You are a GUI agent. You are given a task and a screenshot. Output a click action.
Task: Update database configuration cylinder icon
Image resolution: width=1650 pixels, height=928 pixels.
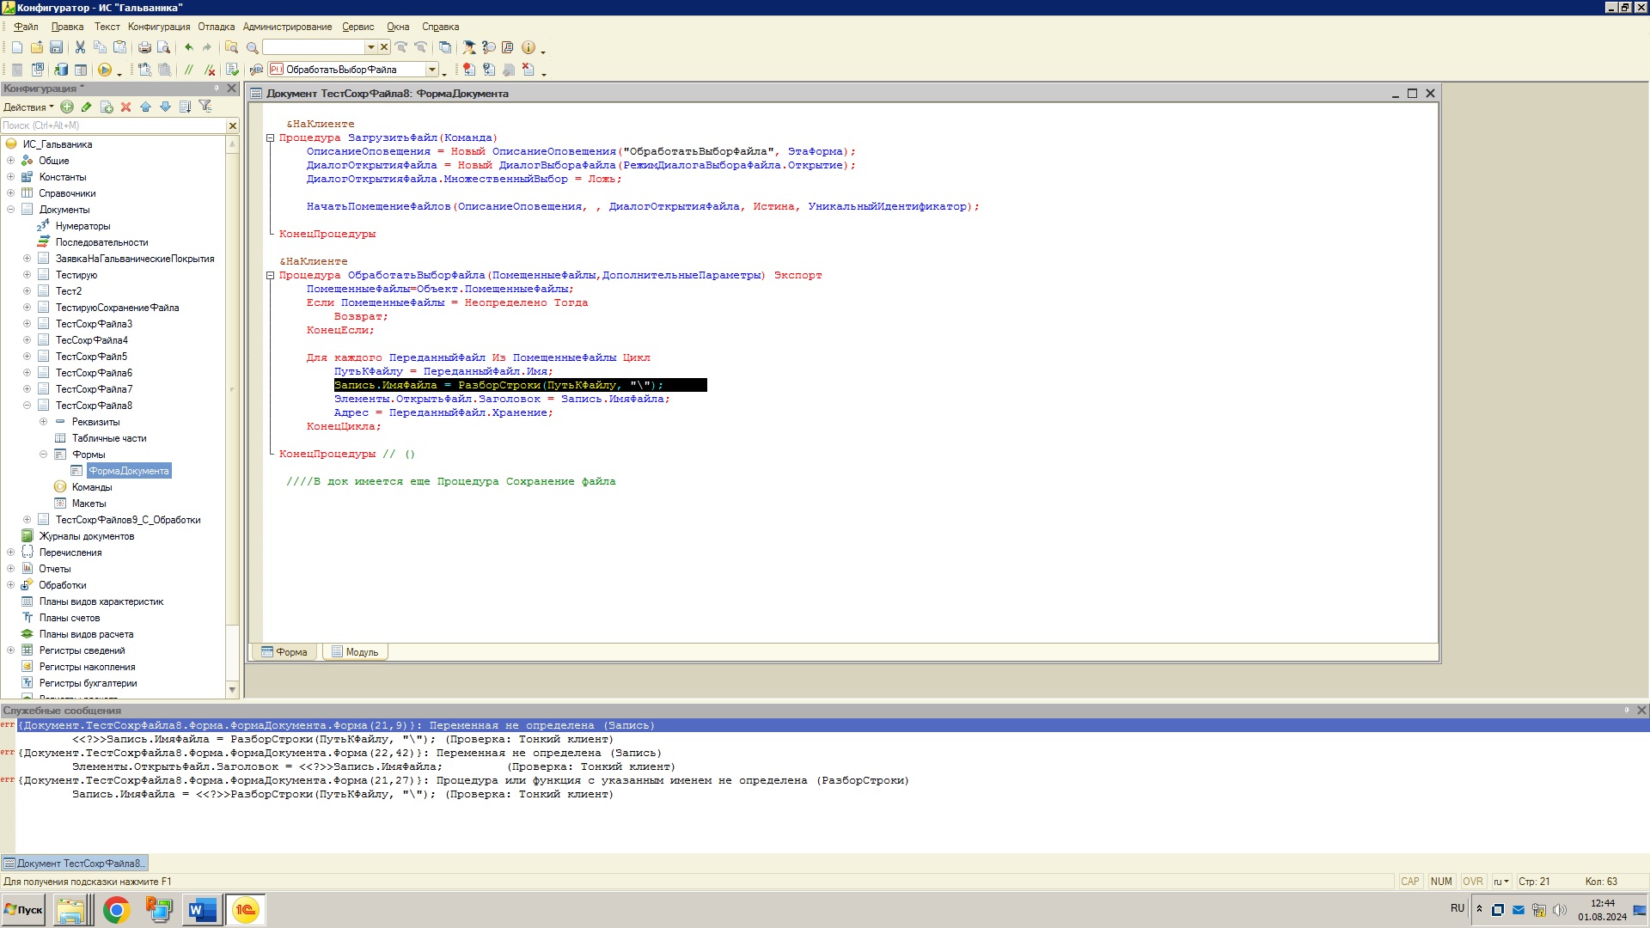tap(61, 70)
